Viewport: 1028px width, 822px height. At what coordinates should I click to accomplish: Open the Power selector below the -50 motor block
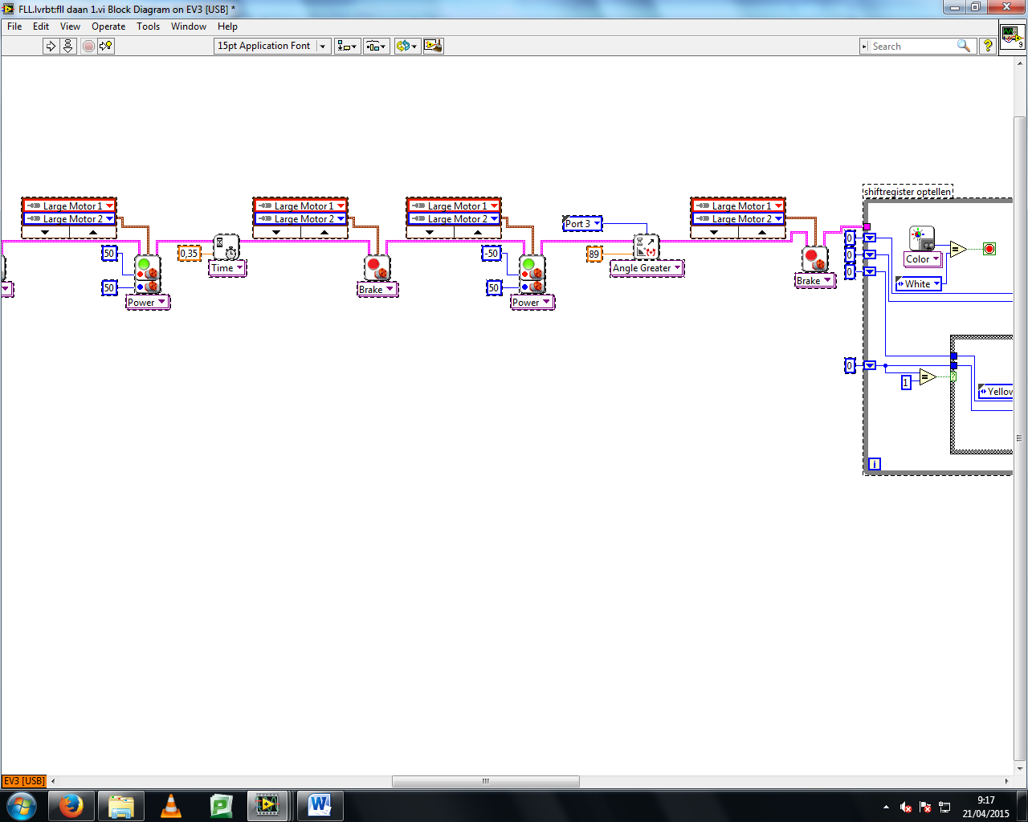tap(532, 303)
